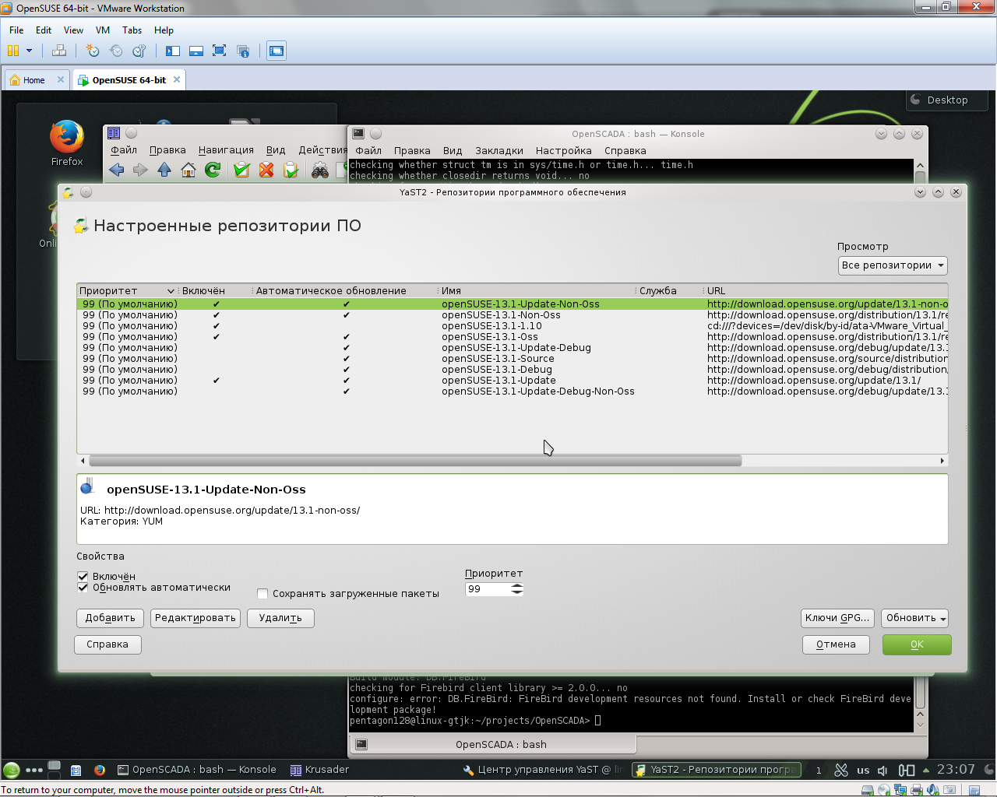The height and width of the screenshot is (797, 997).
Task: Open the Все репозитории view dropdown
Action: pyautogui.click(x=892, y=265)
